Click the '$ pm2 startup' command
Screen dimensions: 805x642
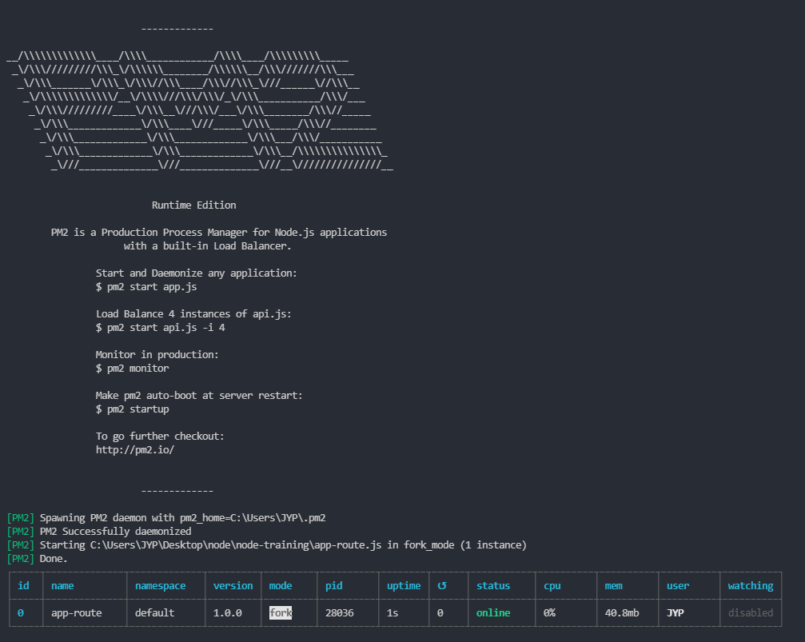[x=133, y=409]
